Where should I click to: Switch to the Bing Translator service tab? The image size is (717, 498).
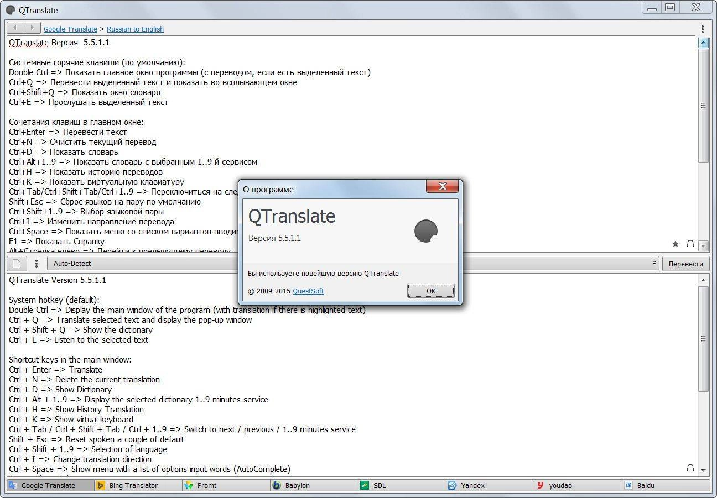[x=138, y=485]
